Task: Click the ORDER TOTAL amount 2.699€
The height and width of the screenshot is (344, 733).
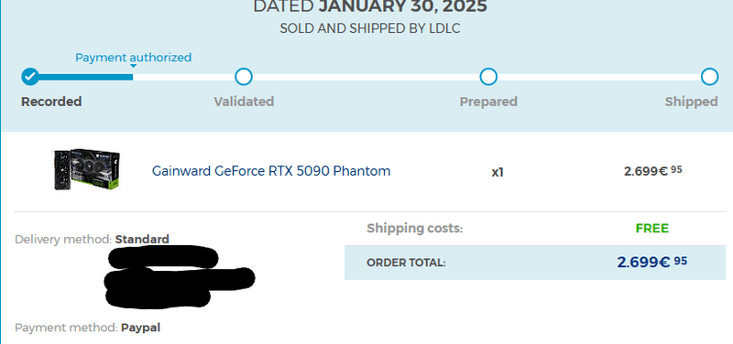Action: click(652, 263)
